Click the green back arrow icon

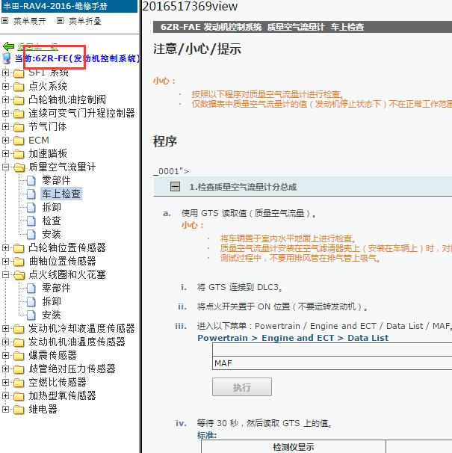pyautogui.click(x=8, y=46)
